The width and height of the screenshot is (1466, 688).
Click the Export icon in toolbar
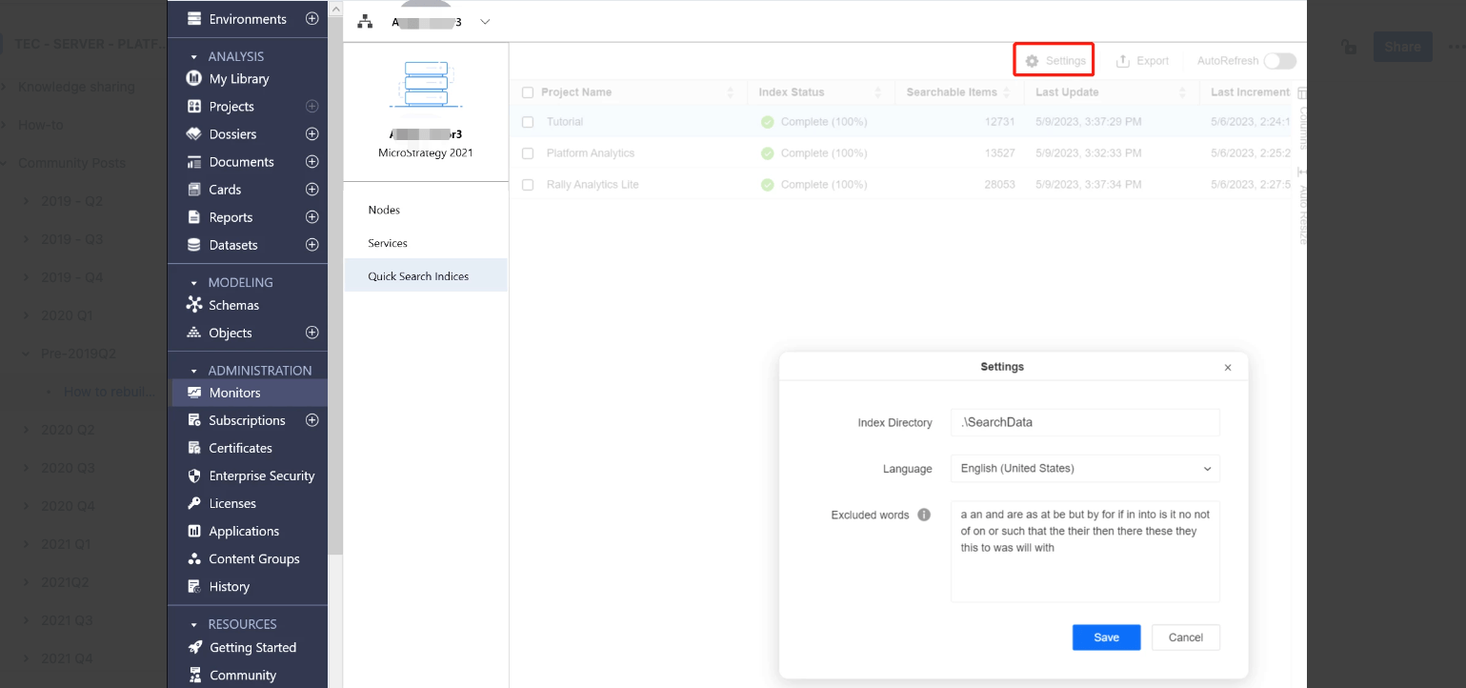[x=1123, y=61]
